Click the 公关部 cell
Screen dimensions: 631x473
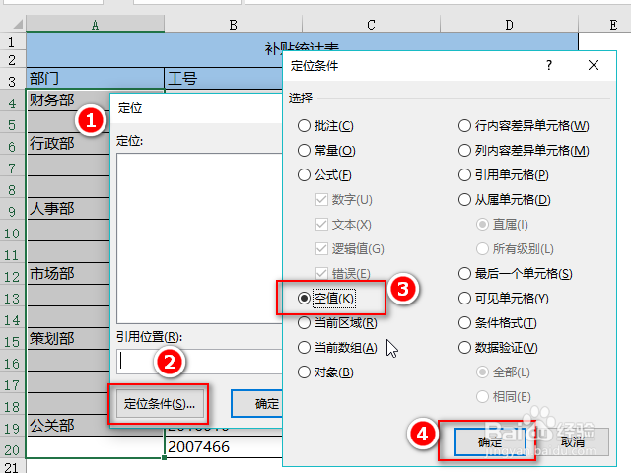click(x=68, y=425)
